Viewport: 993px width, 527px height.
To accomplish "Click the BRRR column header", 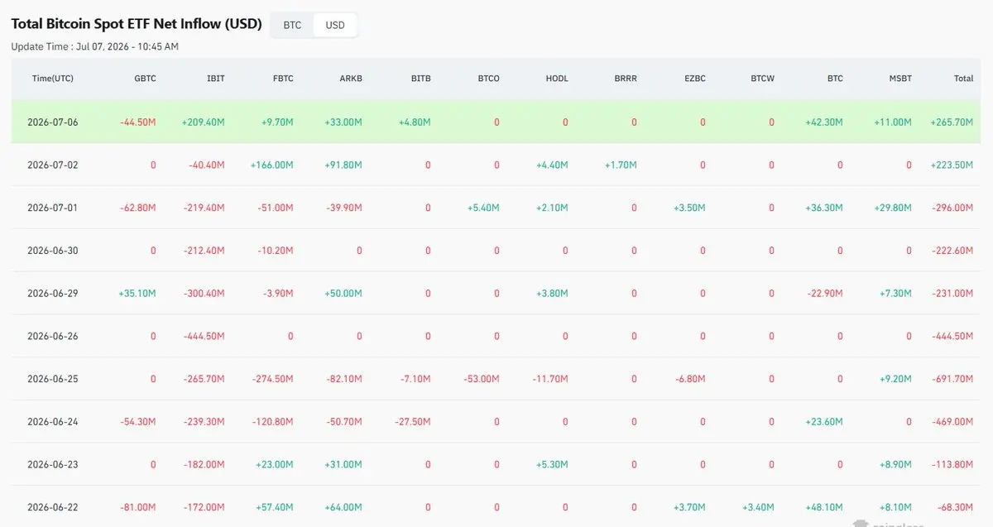I will pos(626,79).
